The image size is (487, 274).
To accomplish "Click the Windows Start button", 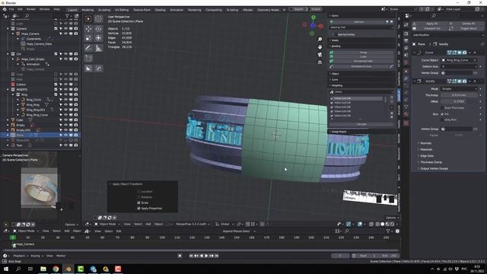I will point(7,269).
